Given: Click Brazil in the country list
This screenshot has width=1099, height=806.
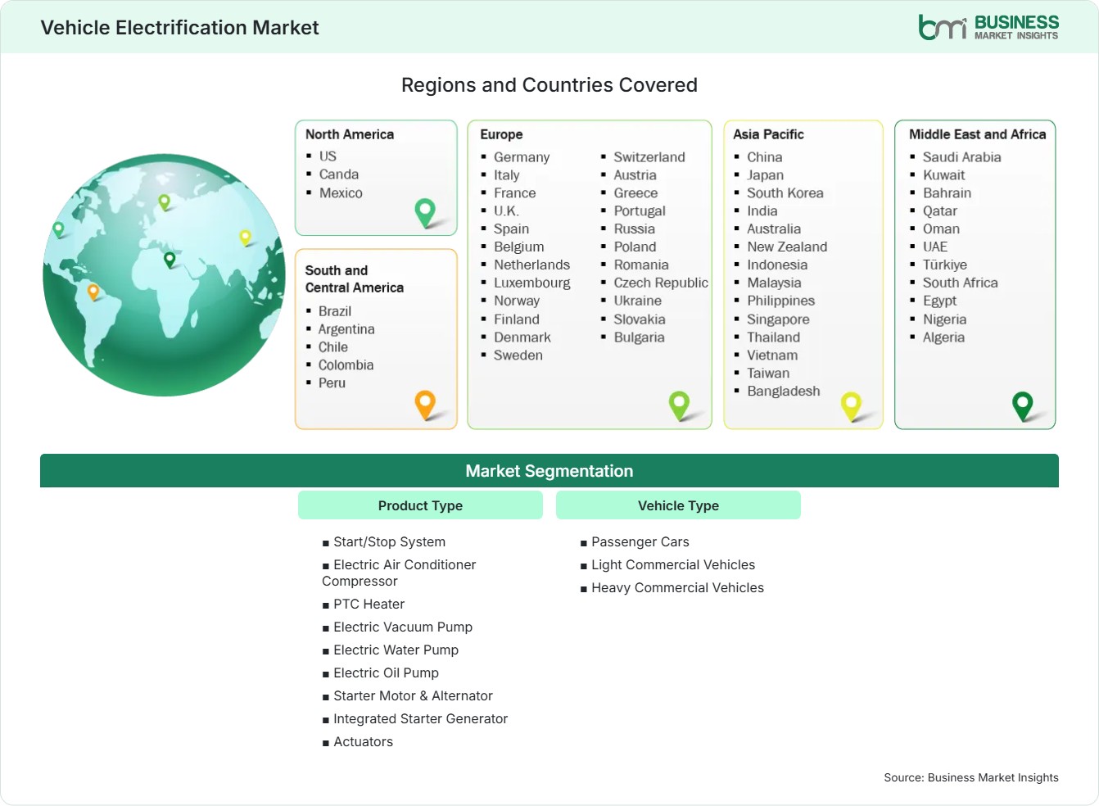Looking at the screenshot, I should 335,311.
